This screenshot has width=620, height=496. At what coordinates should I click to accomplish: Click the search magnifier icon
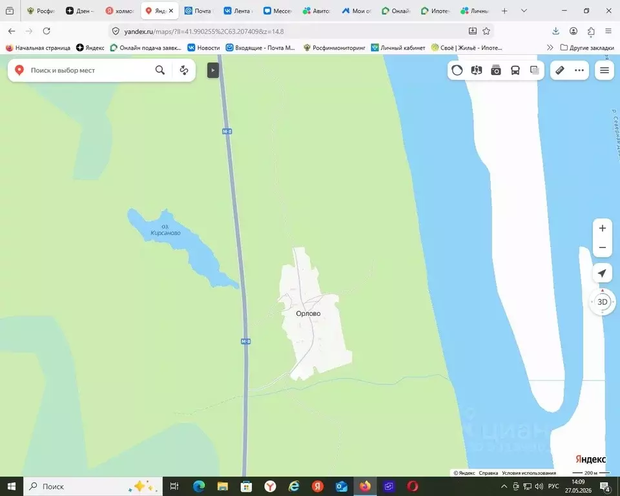(160, 70)
